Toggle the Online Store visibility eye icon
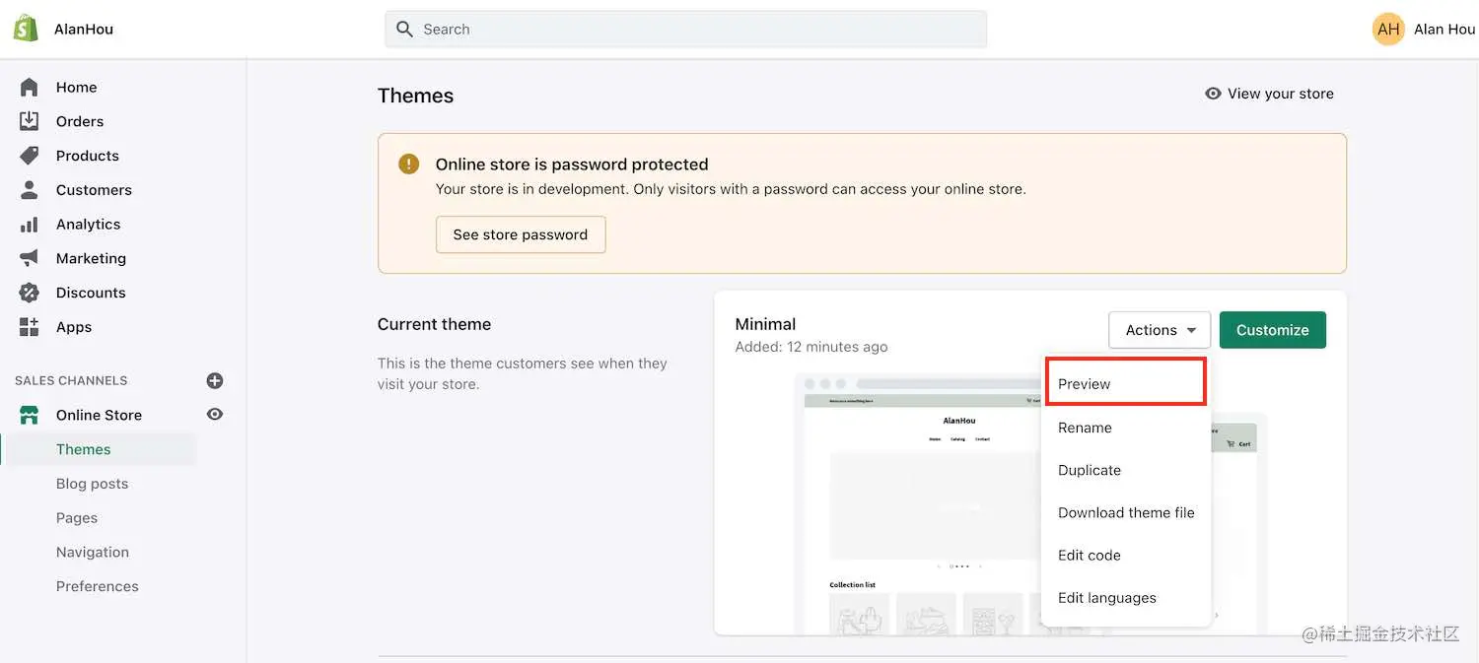The height and width of the screenshot is (663, 1479). click(215, 414)
